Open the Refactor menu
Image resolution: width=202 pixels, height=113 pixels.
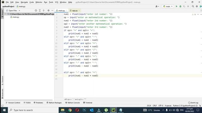pyautogui.click(x=39, y=2)
